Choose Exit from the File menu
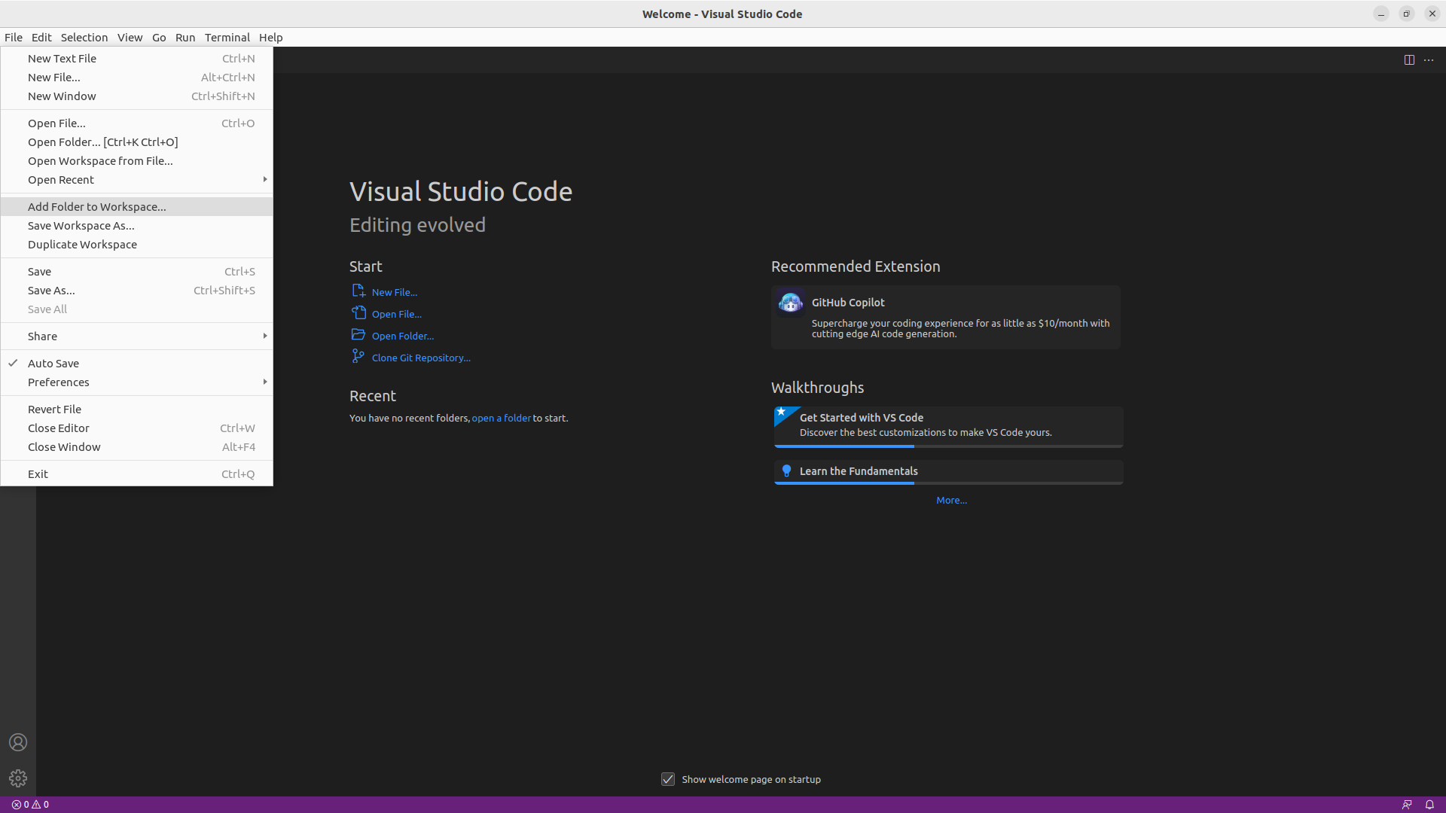Screen dimensions: 1446x813 [136, 474]
